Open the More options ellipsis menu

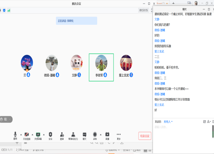point(119,136)
